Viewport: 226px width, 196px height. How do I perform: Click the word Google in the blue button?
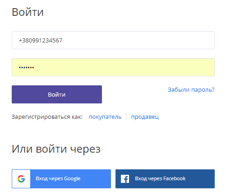[72, 179]
